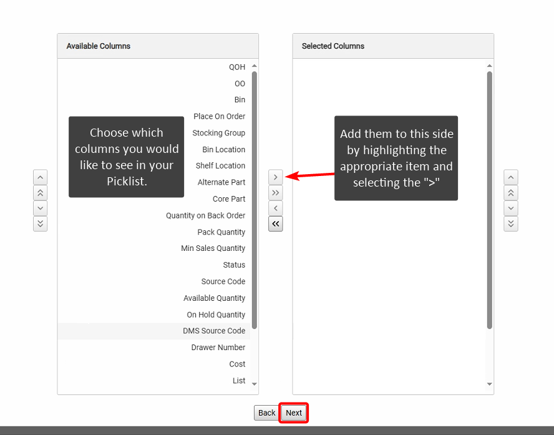Screen dimensions: 554x435
Task: Move available column to top of list
Action: coord(40,193)
